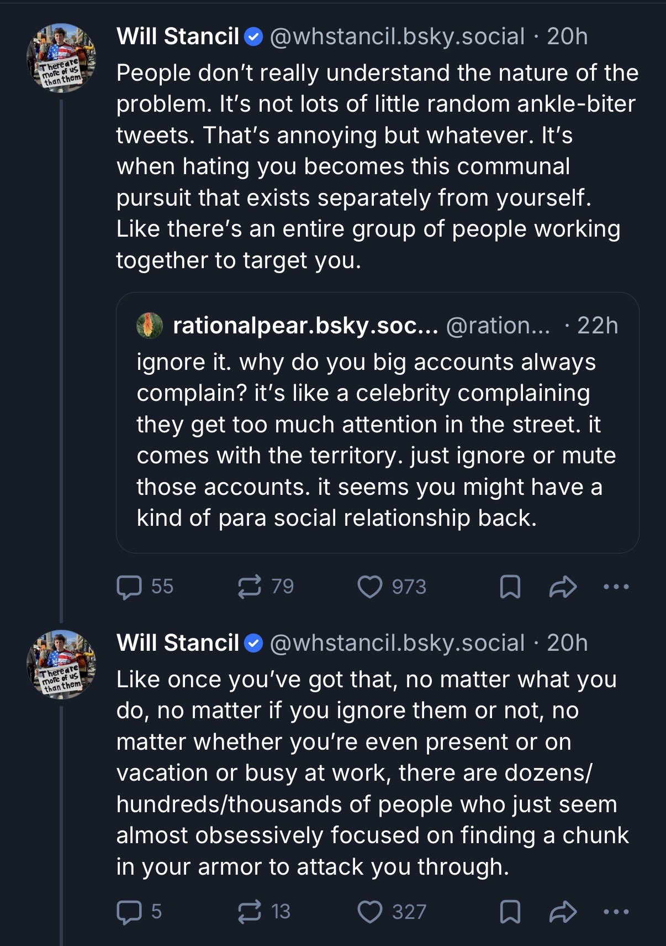Open Will Stancil's avatar on second post
The height and width of the screenshot is (946, 666).
[61, 665]
